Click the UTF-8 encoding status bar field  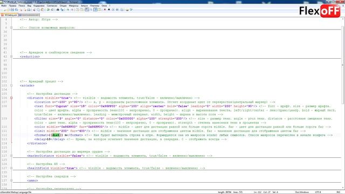click(318, 192)
